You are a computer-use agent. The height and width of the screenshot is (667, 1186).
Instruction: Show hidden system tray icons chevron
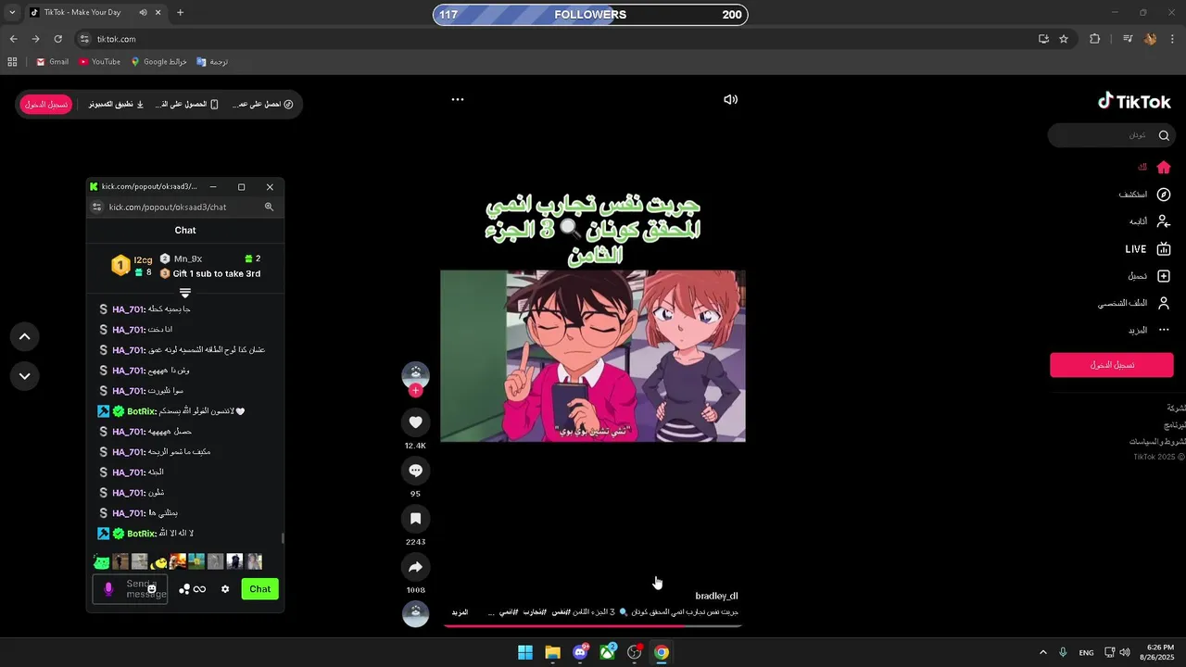(x=1043, y=652)
